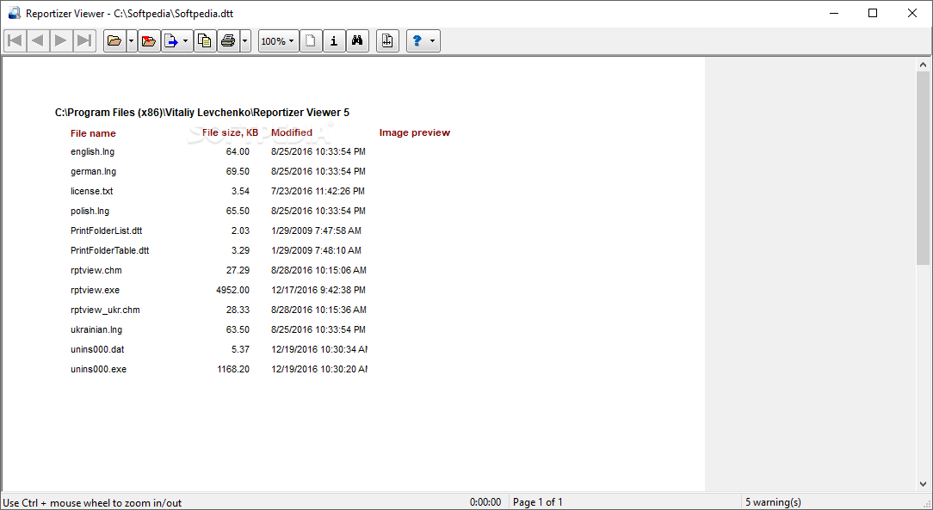The image size is (933, 510).
Task: Click the 0:00:00 timer in status bar
Action: click(x=485, y=502)
